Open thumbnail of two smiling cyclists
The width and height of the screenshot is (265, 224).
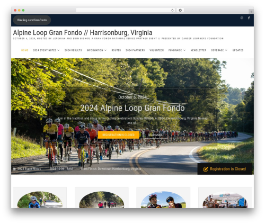click(163, 200)
